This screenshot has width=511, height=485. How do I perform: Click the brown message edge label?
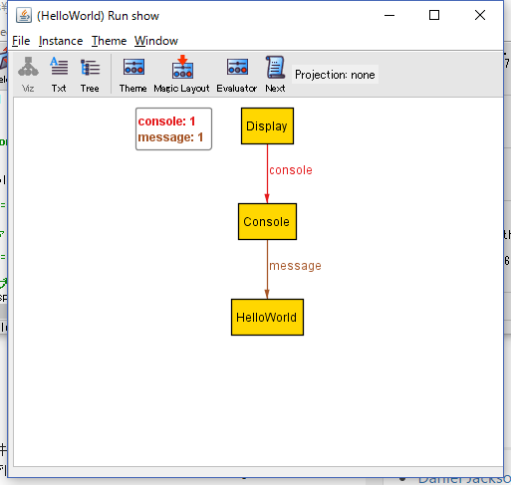(295, 266)
